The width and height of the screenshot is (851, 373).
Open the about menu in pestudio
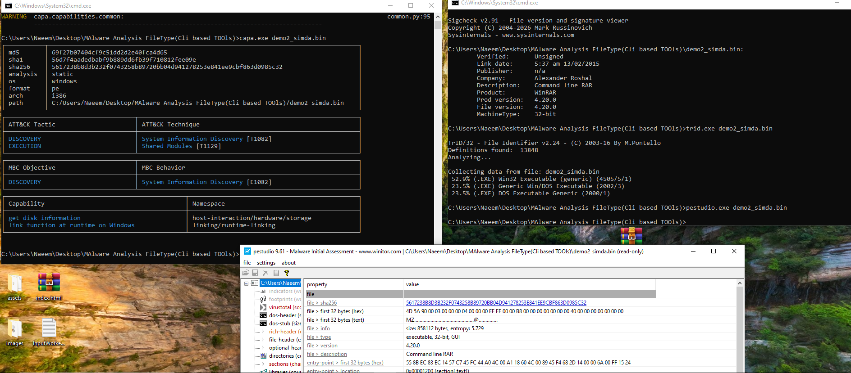click(x=288, y=263)
